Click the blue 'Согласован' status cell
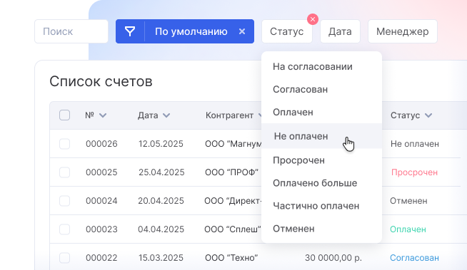The width and height of the screenshot is (467, 270). coord(414,258)
